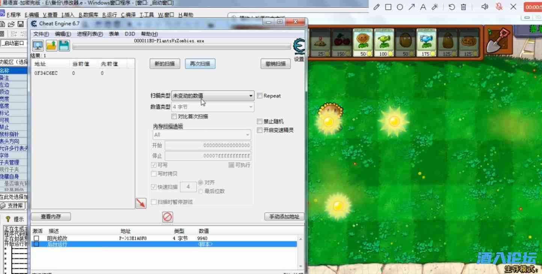Enable the Repeat checkbox
Screen dimensions: 542x274
pyautogui.click(x=260, y=96)
